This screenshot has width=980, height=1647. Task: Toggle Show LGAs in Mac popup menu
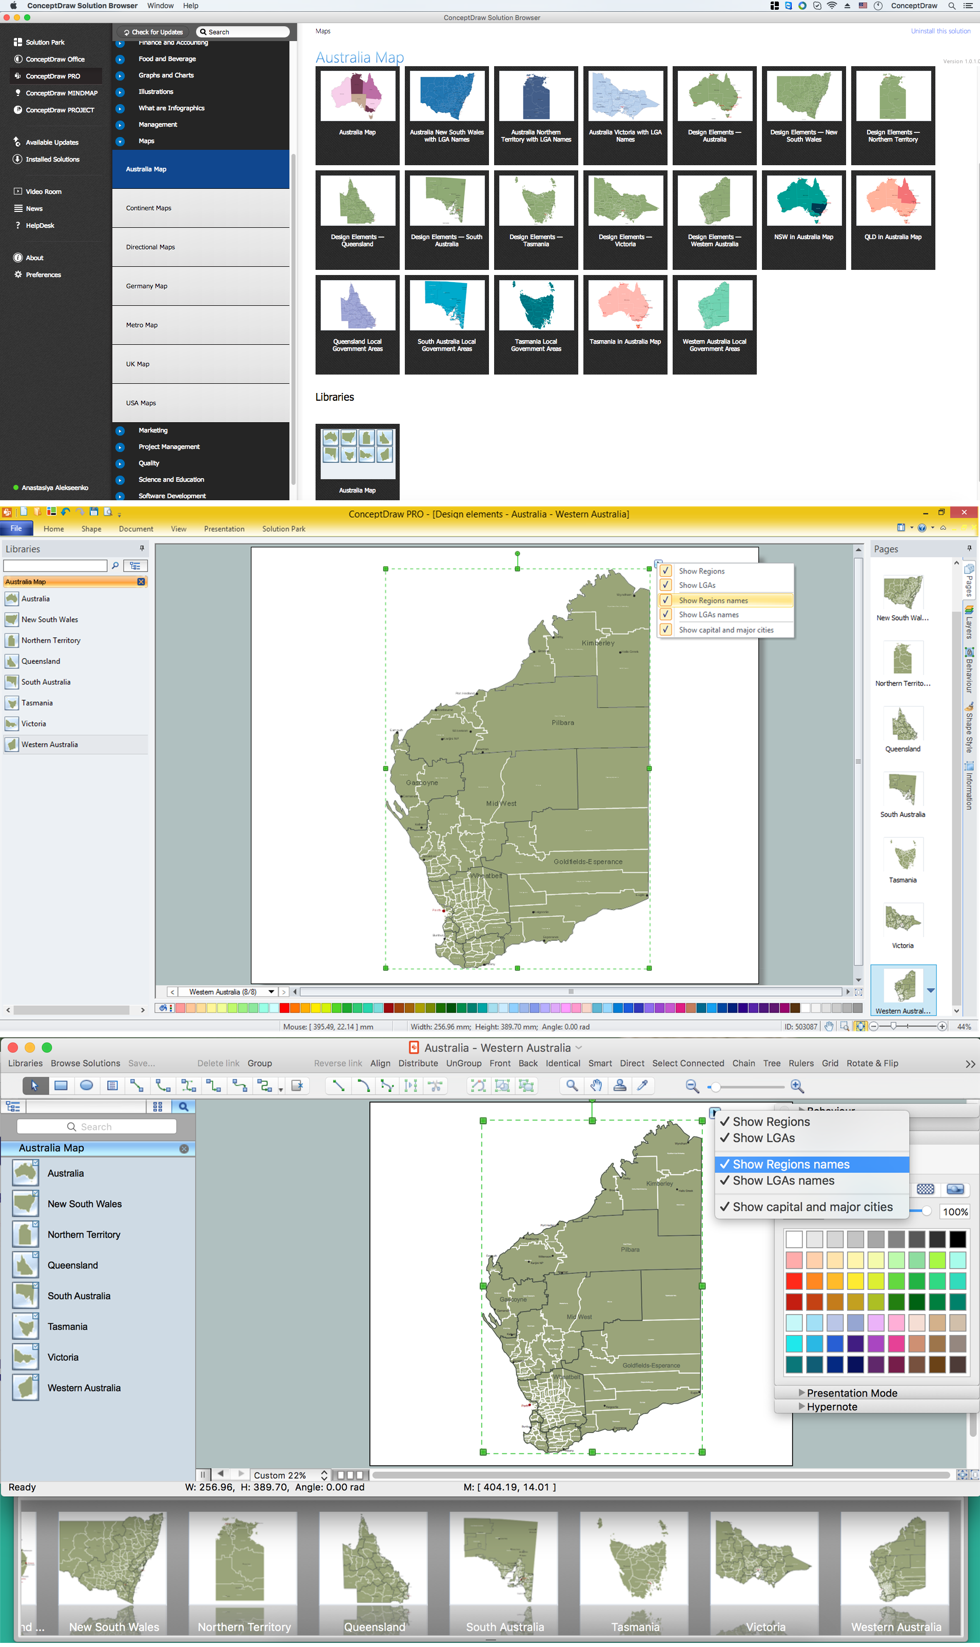click(x=812, y=1139)
